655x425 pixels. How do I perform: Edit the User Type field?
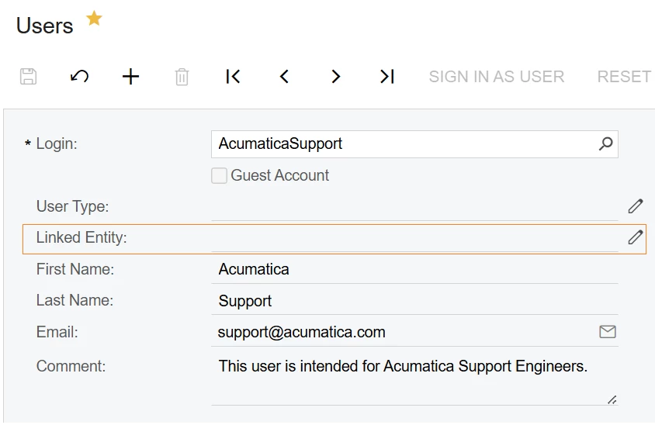coord(635,206)
